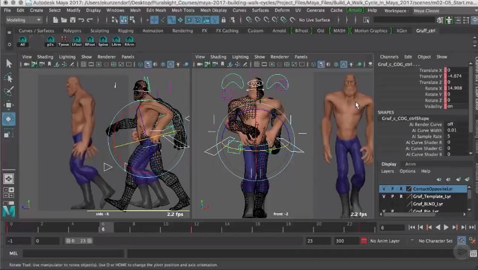
Task: Open the Arnold menu
Action: coord(355,11)
